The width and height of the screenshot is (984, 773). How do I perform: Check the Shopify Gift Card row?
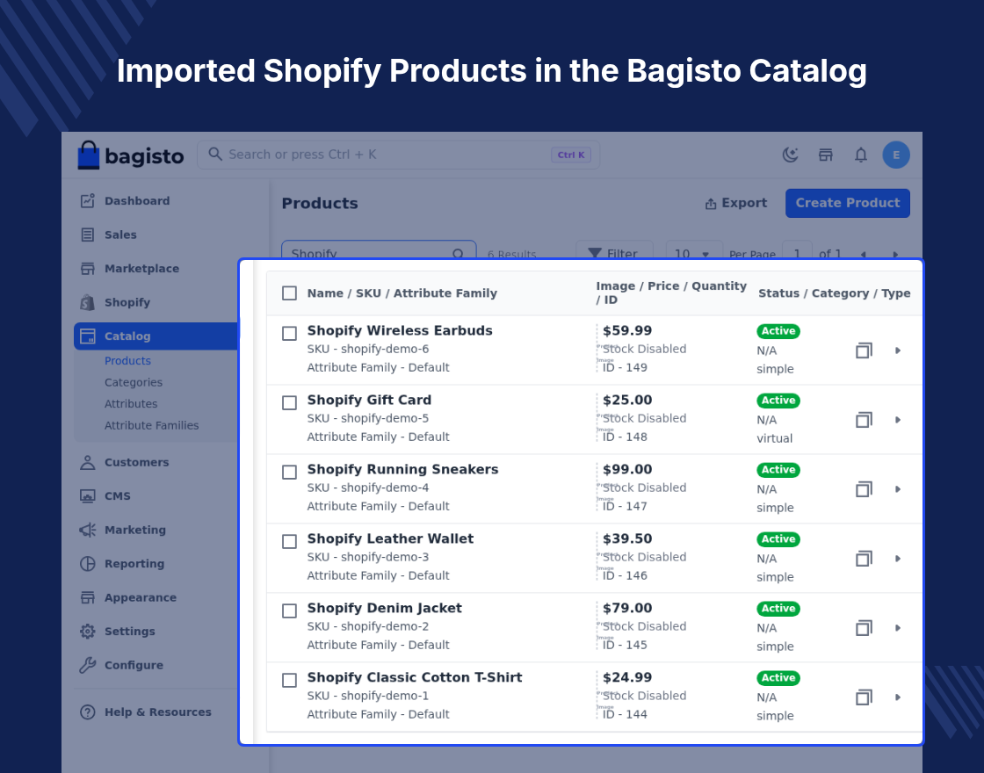click(x=289, y=403)
